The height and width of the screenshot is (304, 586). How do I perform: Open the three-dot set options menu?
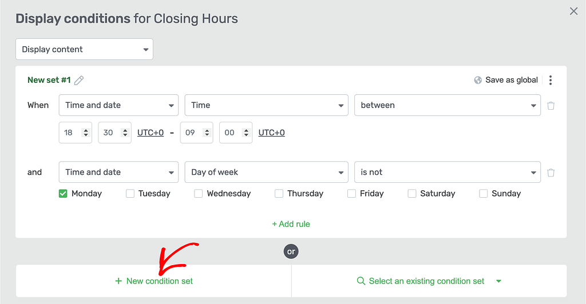click(x=551, y=80)
